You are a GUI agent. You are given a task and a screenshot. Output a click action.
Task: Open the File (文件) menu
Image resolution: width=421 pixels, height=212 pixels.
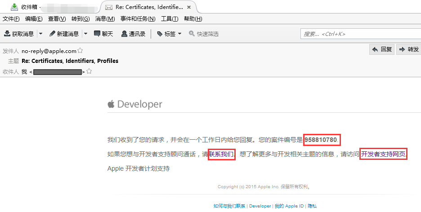tap(11, 19)
